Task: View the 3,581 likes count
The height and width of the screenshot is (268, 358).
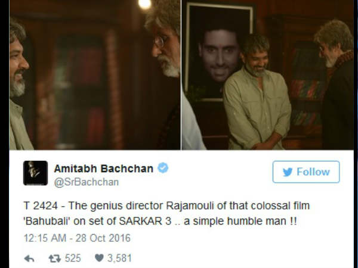Action: (x=120, y=258)
